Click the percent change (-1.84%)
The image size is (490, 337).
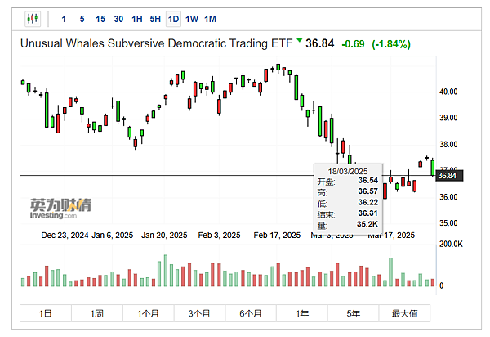pyautogui.click(x=391, y=44)
